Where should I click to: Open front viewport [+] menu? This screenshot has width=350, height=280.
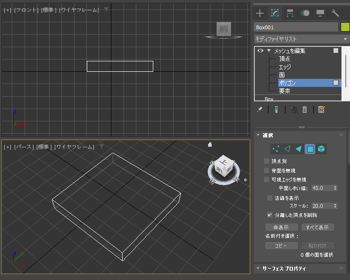(x=8, y=10)
